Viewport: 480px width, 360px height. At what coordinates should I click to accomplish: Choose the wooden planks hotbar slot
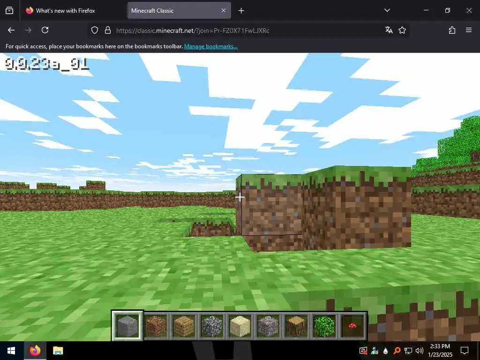(184, 326)
